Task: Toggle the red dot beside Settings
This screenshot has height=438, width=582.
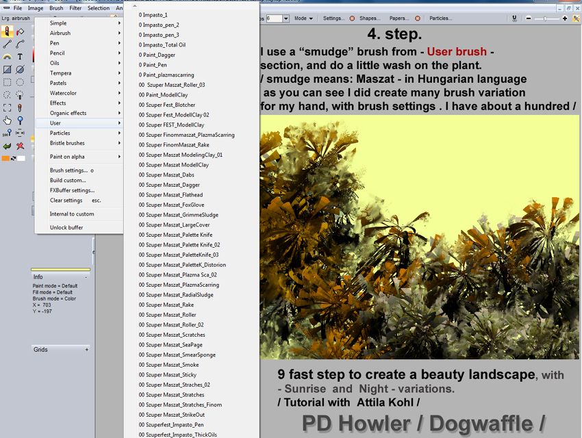Action: point(352,18)
